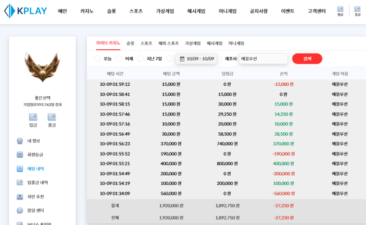This screenshot has height=225, width=366.
Task: Select the 지난 7일 radio button
Action: click(140, 58)
